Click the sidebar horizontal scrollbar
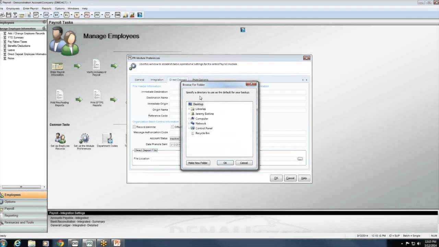The width and height of the screenshot is (439, 247). click(21, 187)
